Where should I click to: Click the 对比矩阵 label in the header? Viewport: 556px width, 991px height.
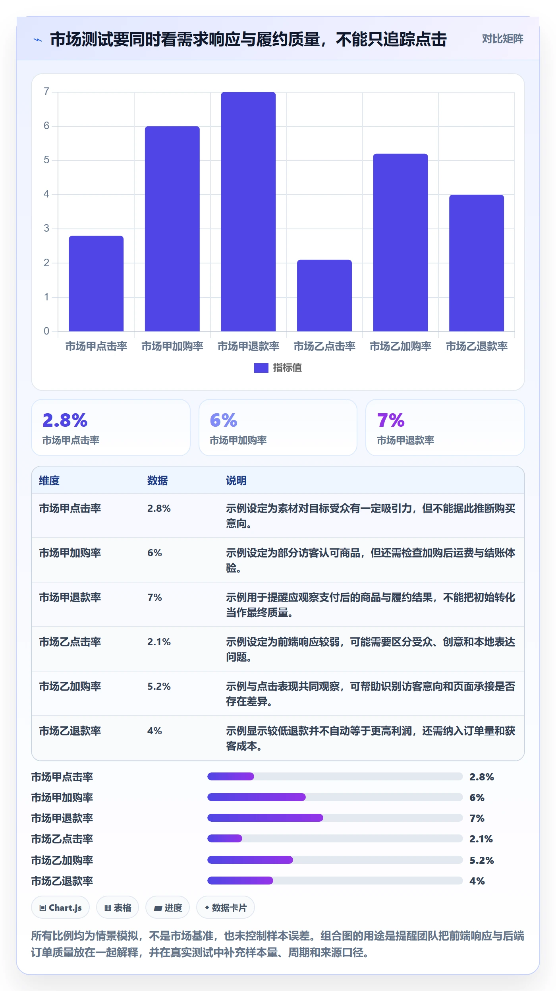502,39
